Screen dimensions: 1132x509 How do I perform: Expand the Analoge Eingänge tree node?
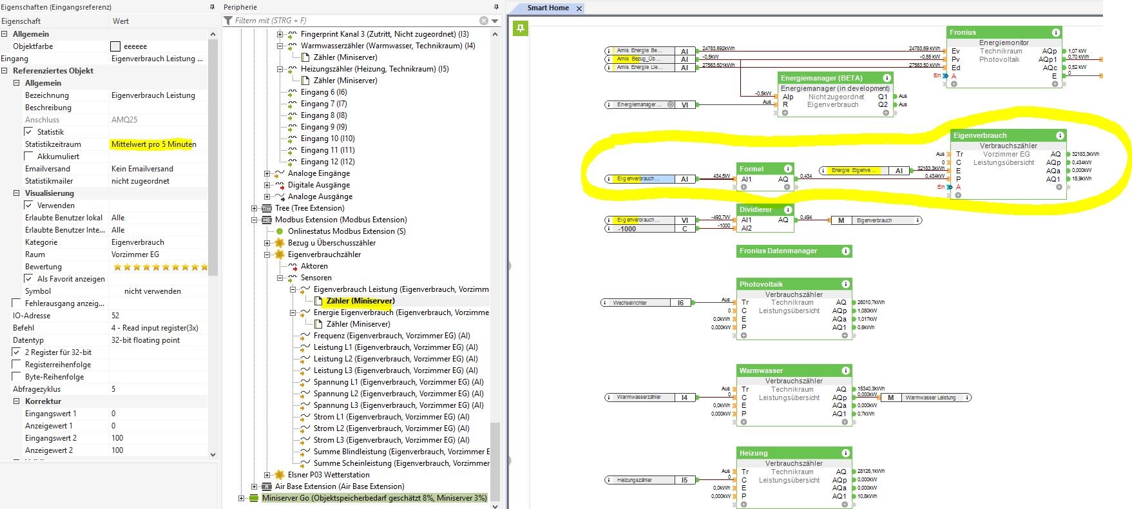[267, 173]
